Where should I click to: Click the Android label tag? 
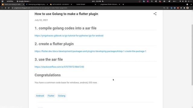click(x=40, y=96)
